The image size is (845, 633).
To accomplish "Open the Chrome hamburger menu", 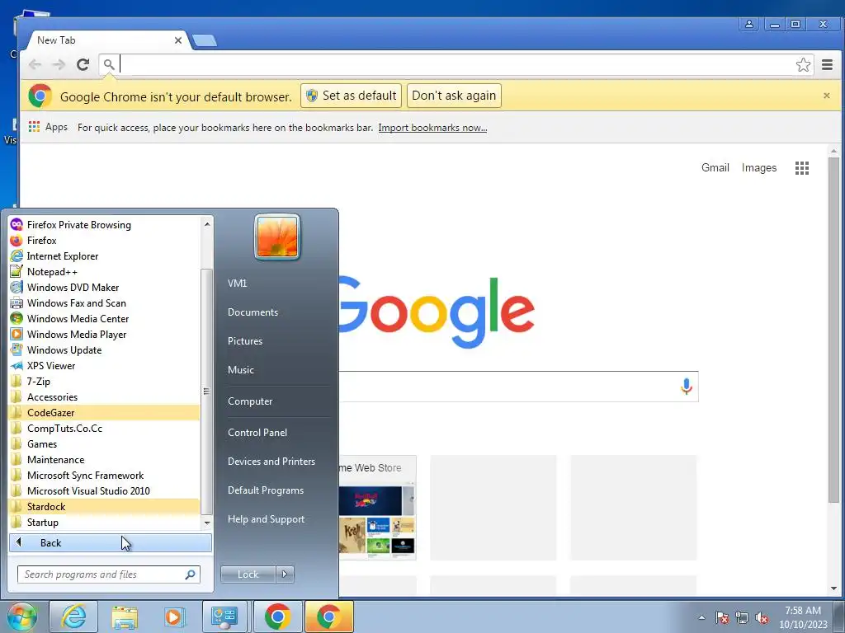I will click(827, 64).
